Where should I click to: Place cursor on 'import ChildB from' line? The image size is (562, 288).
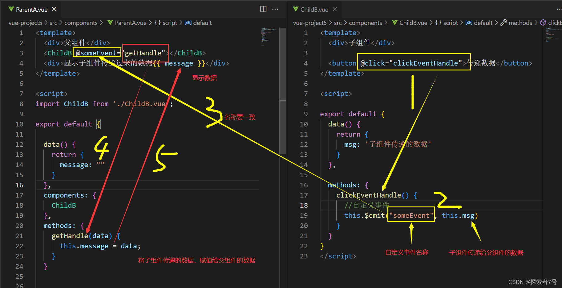tap(104, 104)
